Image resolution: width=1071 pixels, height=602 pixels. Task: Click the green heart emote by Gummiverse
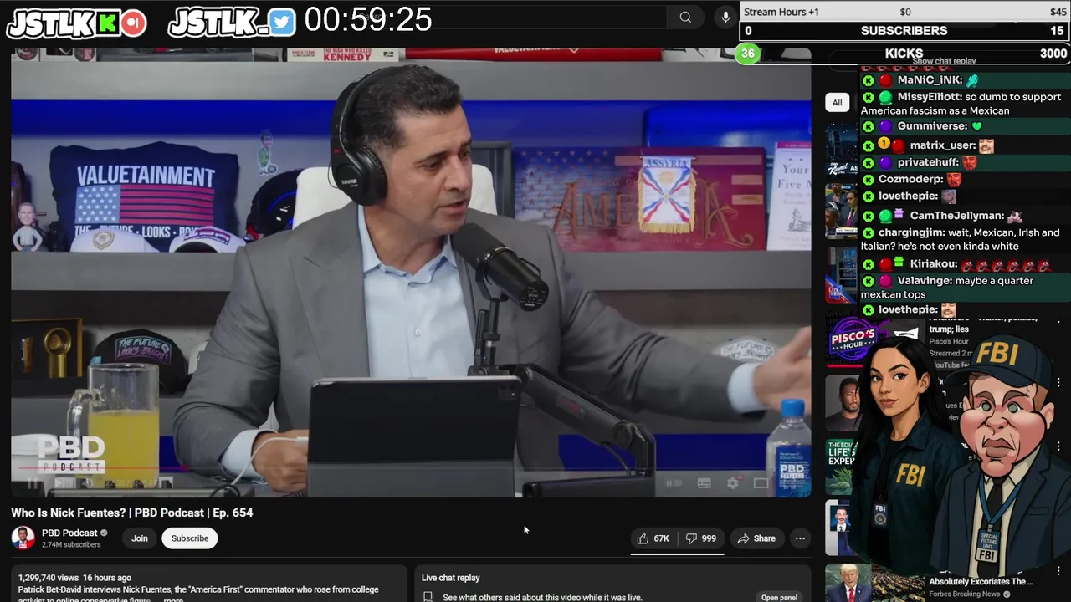(976, 126)
